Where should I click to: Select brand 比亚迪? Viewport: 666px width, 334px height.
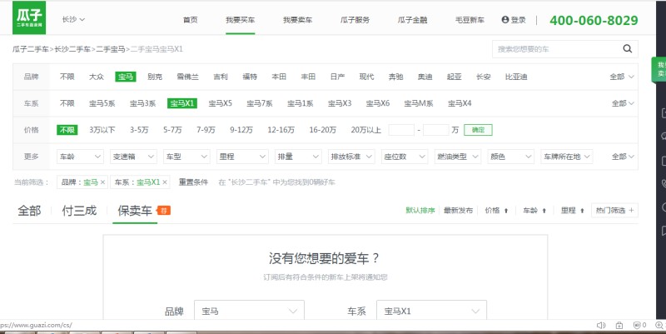click(516, 77)
